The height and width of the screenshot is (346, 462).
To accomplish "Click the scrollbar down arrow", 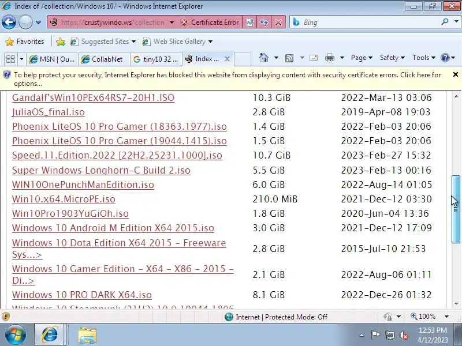I will tap(456, 304).
